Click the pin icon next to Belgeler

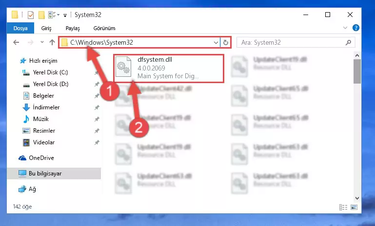coord(97,96)
